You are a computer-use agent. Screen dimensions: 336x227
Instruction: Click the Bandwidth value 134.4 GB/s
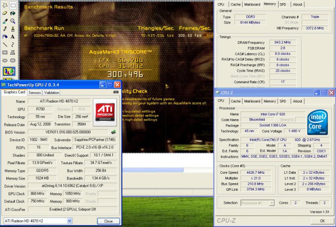101,178
